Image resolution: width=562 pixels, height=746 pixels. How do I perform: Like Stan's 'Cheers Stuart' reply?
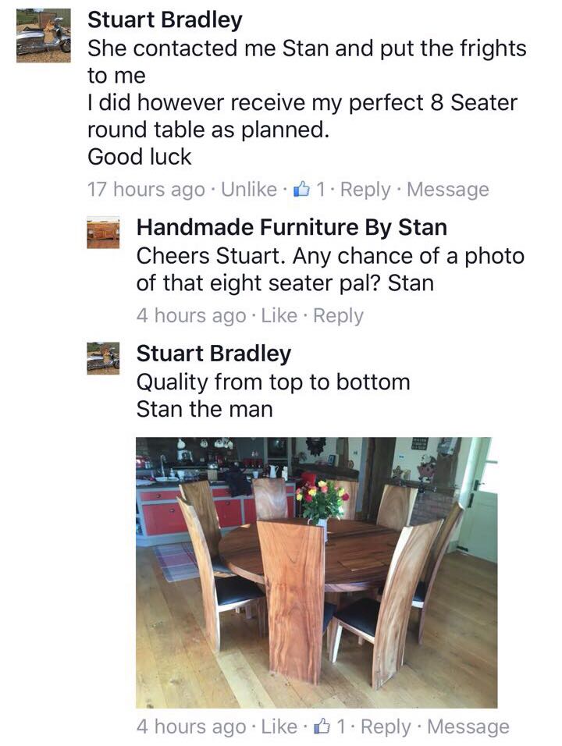[279, 315]
